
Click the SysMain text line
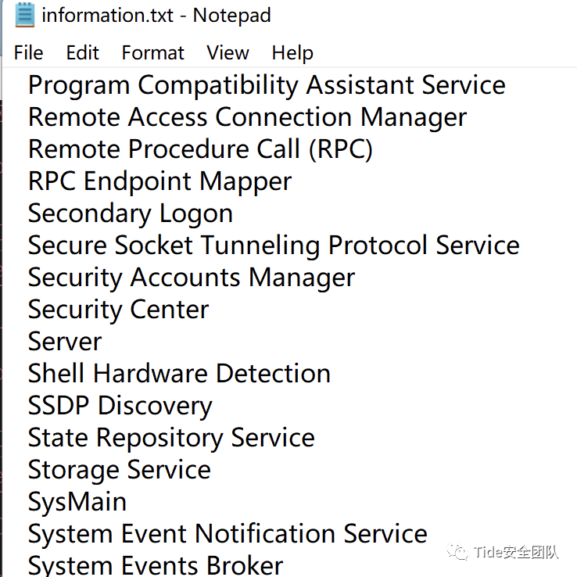pyautogui.click(x=77, y=502)
